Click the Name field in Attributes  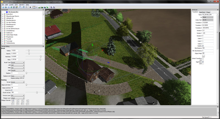click(208, 15)
